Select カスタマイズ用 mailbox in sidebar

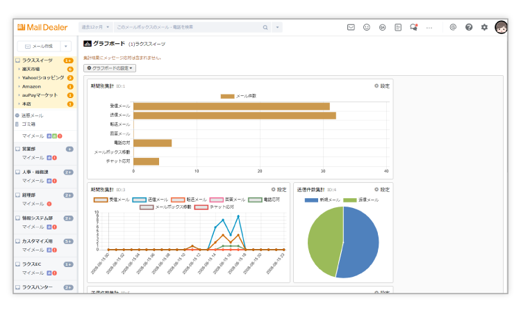pyautogui.click(x=38, y=241)
